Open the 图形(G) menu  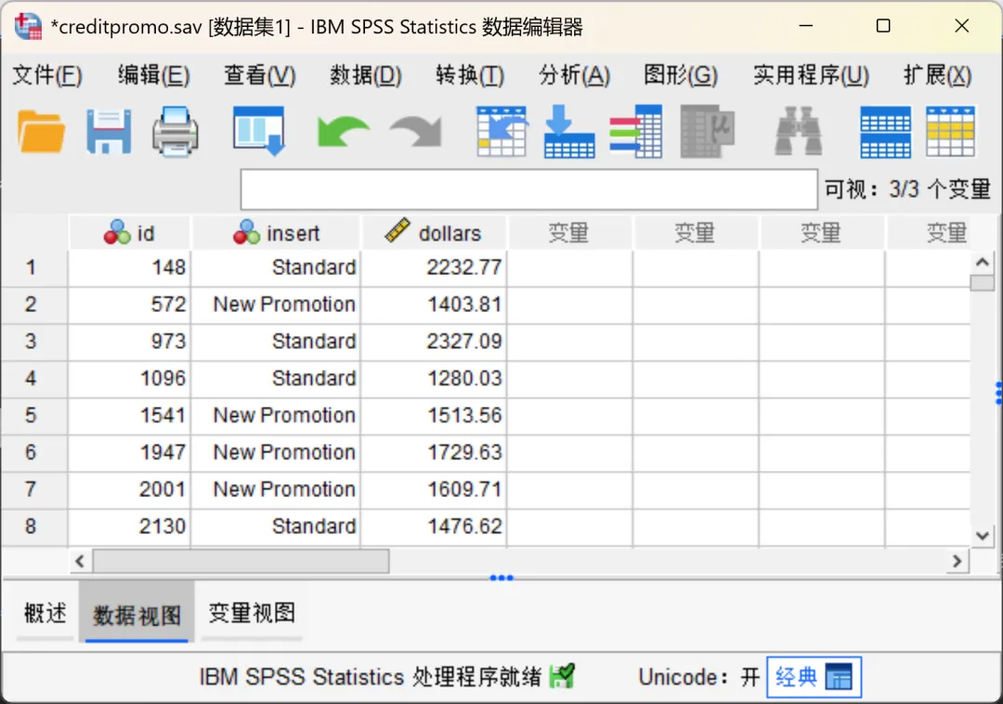point(681,75)
